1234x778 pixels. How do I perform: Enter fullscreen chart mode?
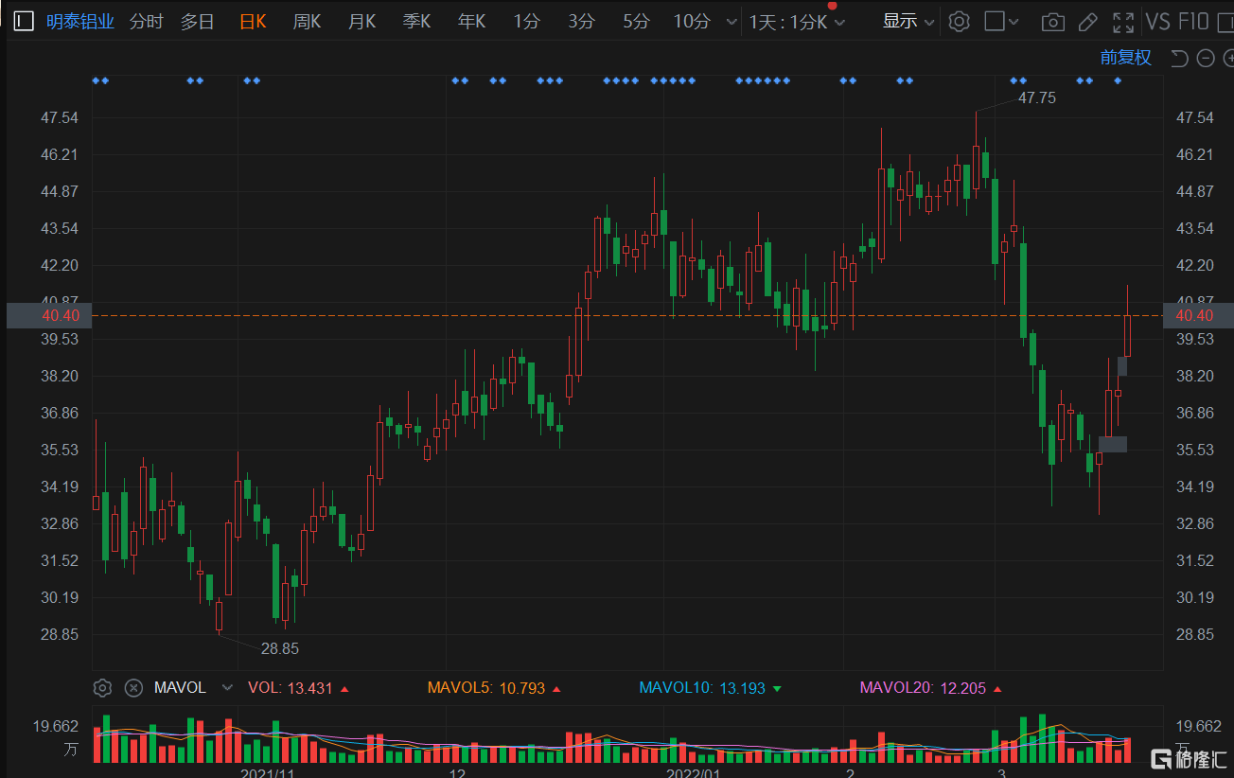tap(1122, 22)
